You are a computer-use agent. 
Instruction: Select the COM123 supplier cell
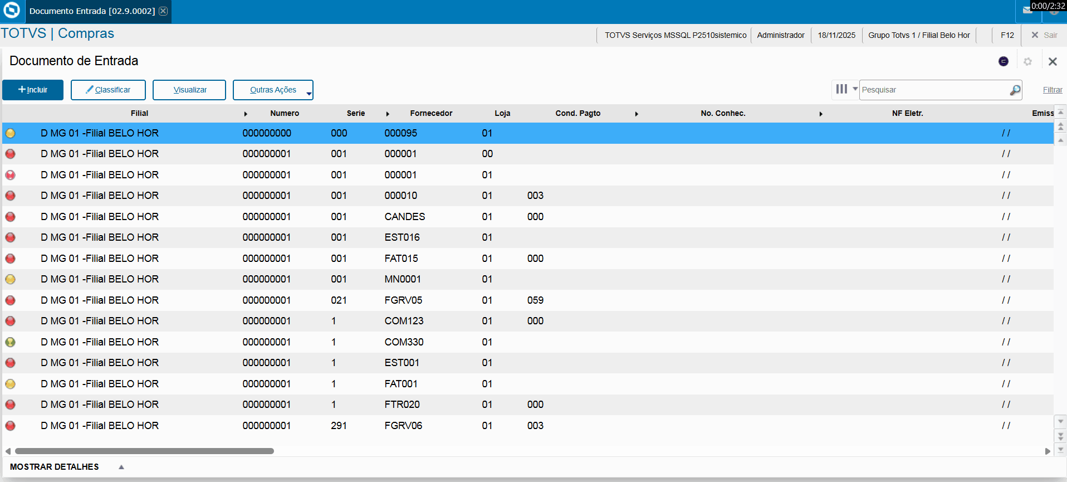click(404, 321)
